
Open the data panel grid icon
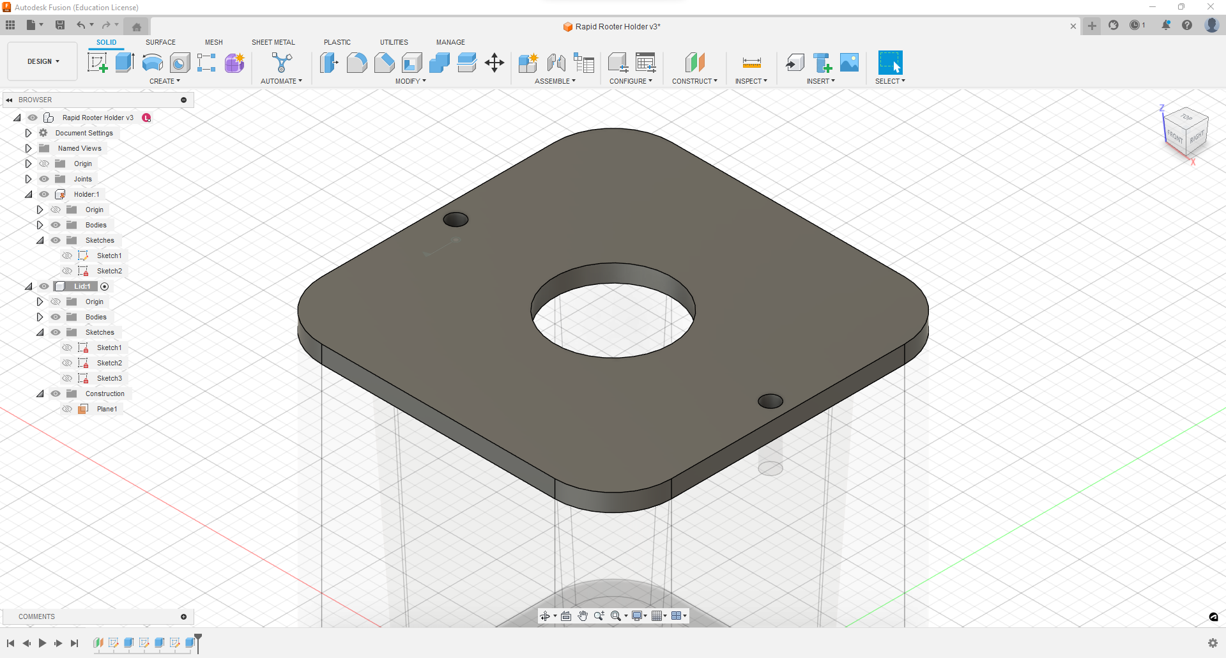[x=10, y=25]
